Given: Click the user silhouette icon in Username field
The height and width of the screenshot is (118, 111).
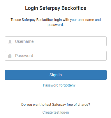Looking at the screenshot, I should point(10,42).
